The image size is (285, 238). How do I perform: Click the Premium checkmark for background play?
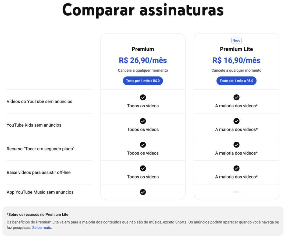pos(143,145)
